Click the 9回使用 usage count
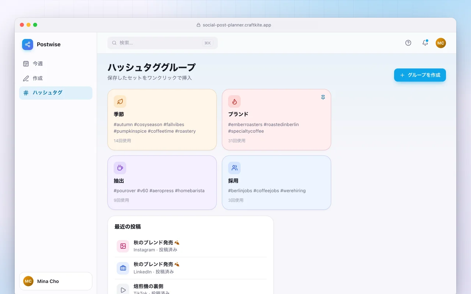This screenshot has height=294, width=471. 121,200
